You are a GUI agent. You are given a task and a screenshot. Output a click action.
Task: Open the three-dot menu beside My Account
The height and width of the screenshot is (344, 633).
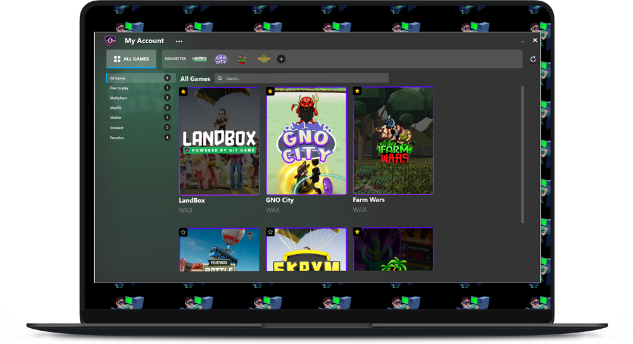point(179,41)
